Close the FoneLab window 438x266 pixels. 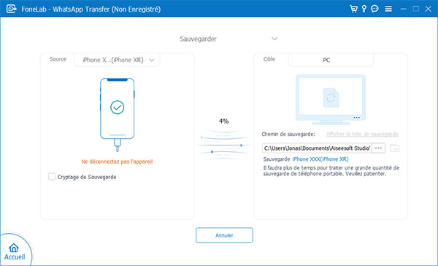pyautogui.click(x=429, y=9)
